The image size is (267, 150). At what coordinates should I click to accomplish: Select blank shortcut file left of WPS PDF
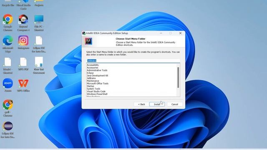click(8, 62)
